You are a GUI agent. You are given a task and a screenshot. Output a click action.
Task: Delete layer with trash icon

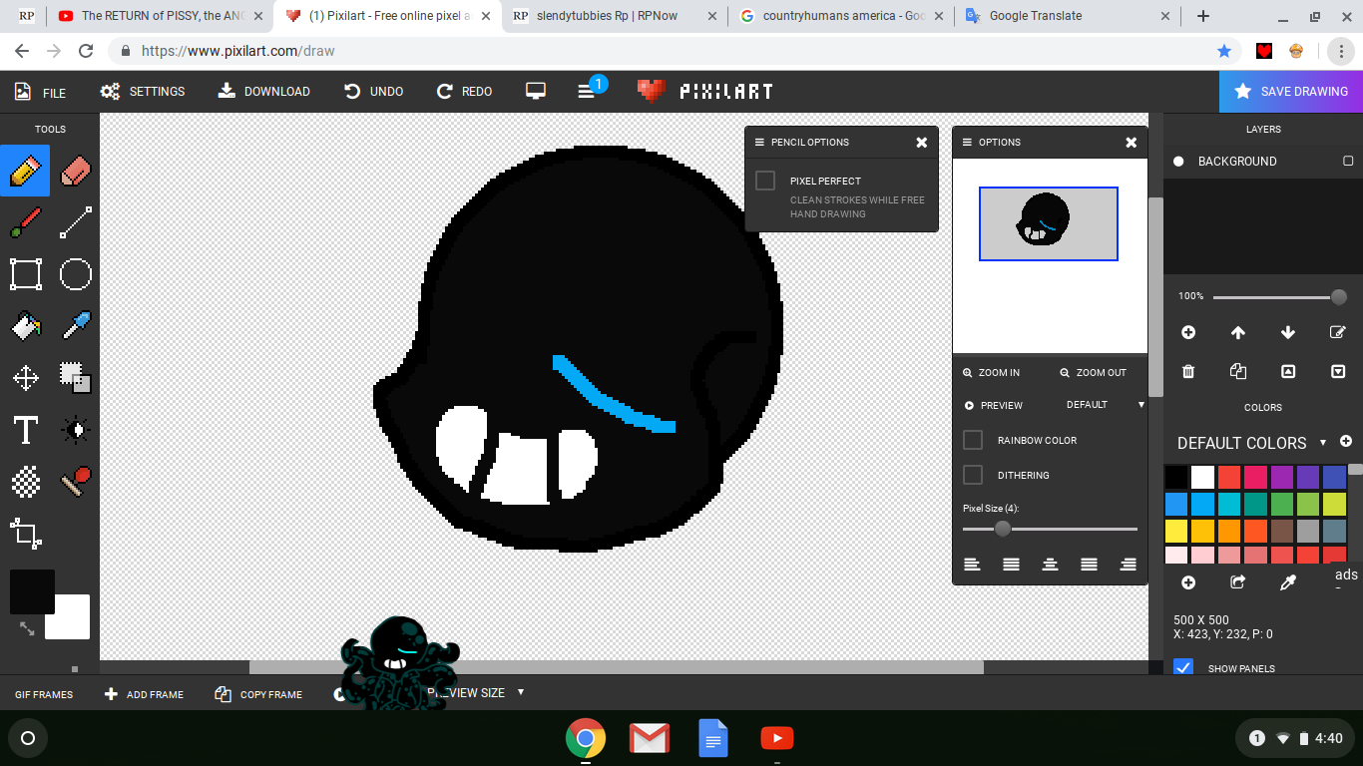click(x=1188, y=371)
